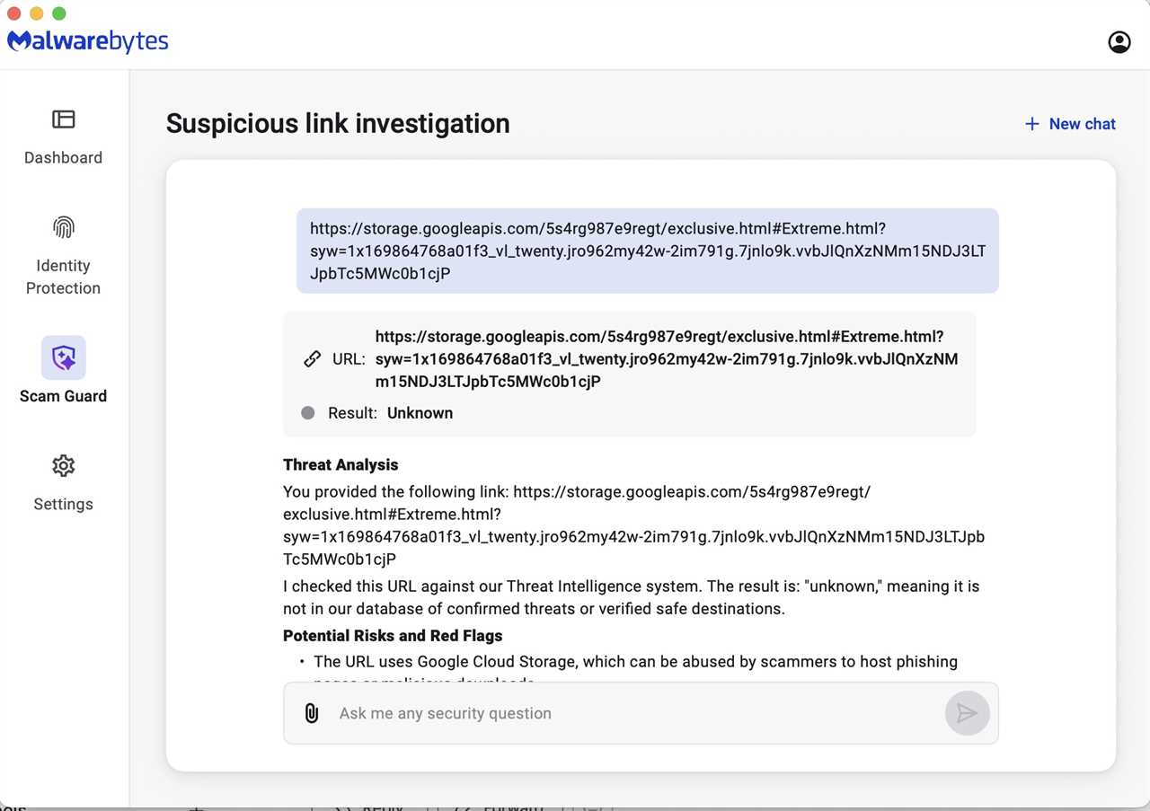Click the Malwarebytes logo
The width and height of the screenshot is (1150, 811).
tap(87, 40)
